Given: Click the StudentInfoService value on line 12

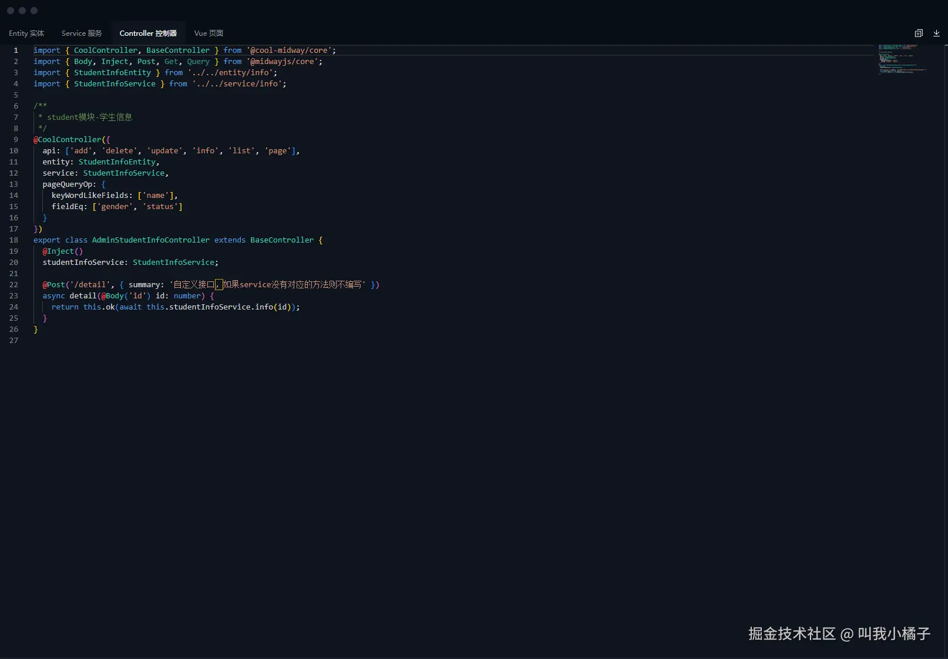Looking at the screenshot, I should coord(124,173).
